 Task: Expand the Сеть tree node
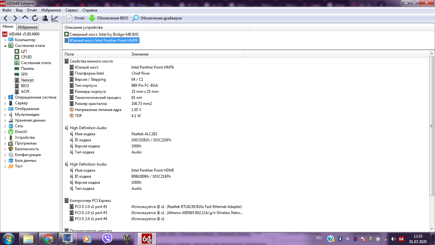click(5, 126)
